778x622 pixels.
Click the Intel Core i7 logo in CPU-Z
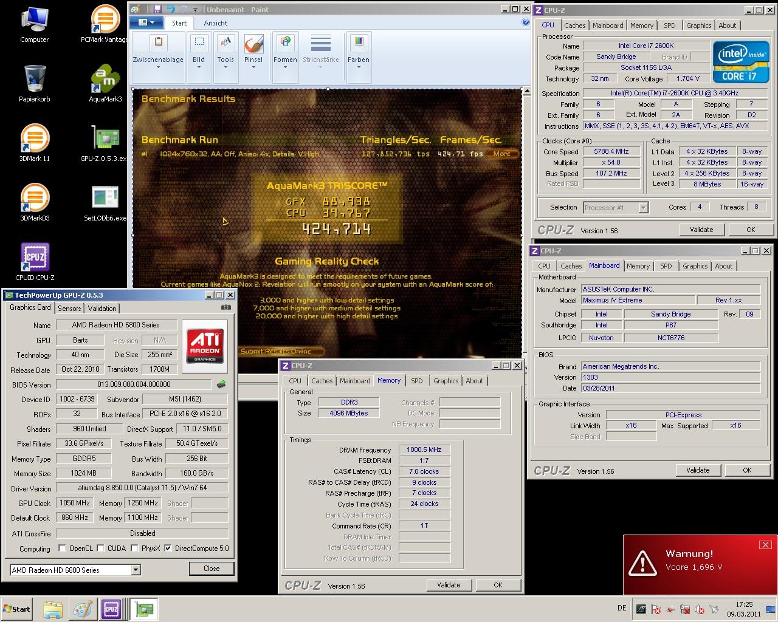[x=740, y=62]
